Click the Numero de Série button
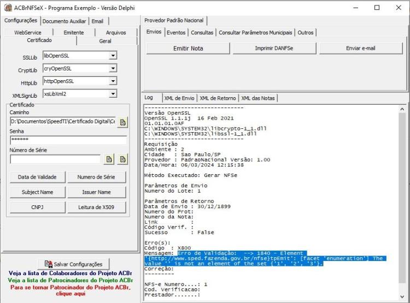410x303 pixels. pos(96,177)
